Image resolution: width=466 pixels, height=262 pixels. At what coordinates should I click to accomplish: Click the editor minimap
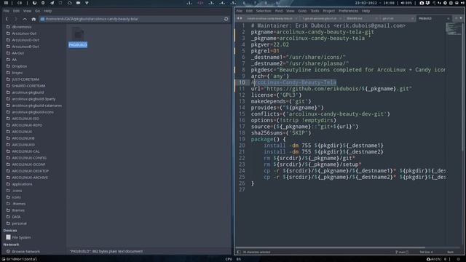(454, 29)
